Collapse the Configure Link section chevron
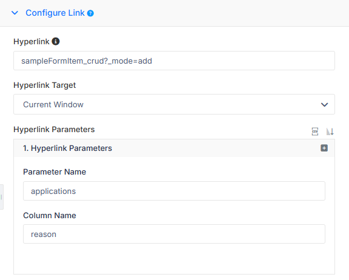 (x=15, y=13)
